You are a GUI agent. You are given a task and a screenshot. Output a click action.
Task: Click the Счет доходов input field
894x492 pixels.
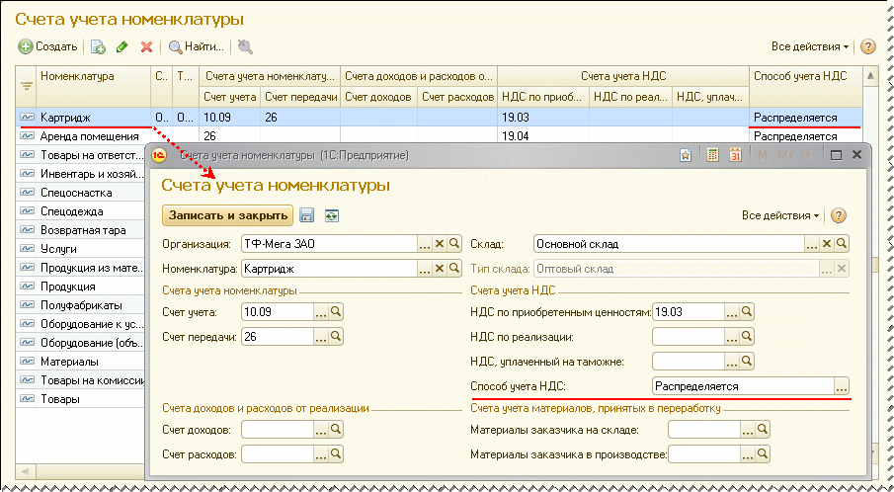point(277,430)
